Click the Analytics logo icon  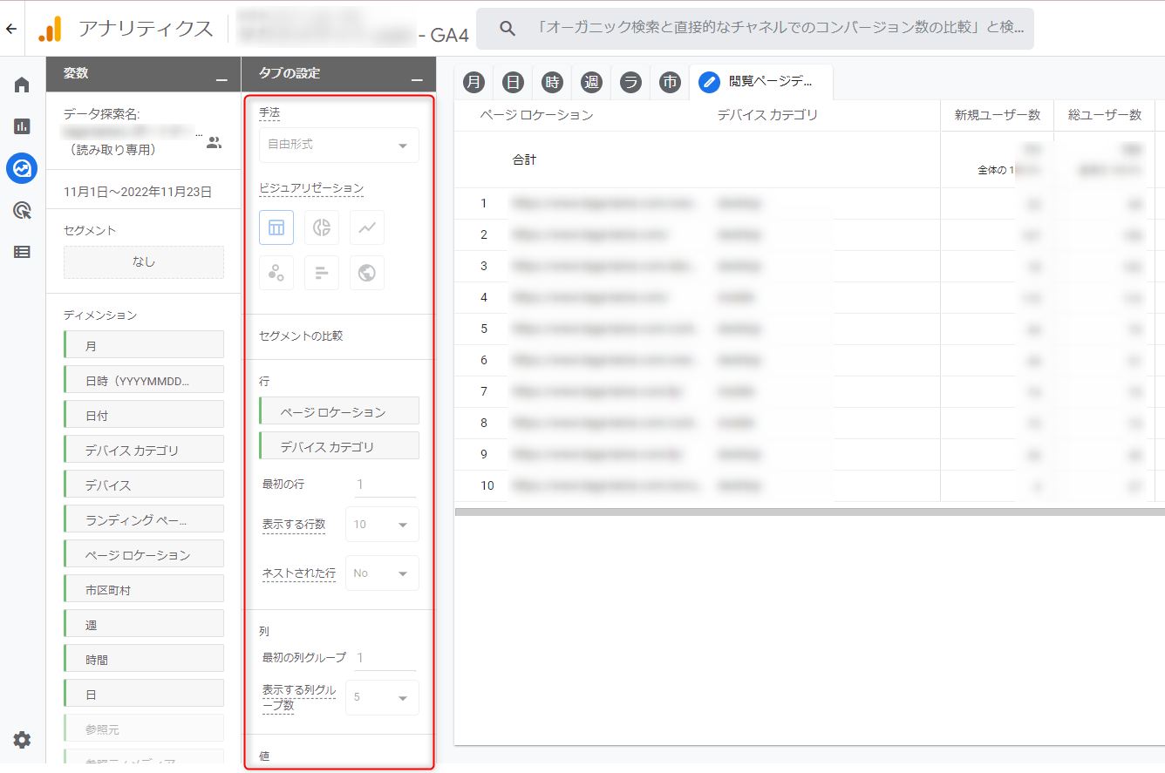[x=50, y=29]
